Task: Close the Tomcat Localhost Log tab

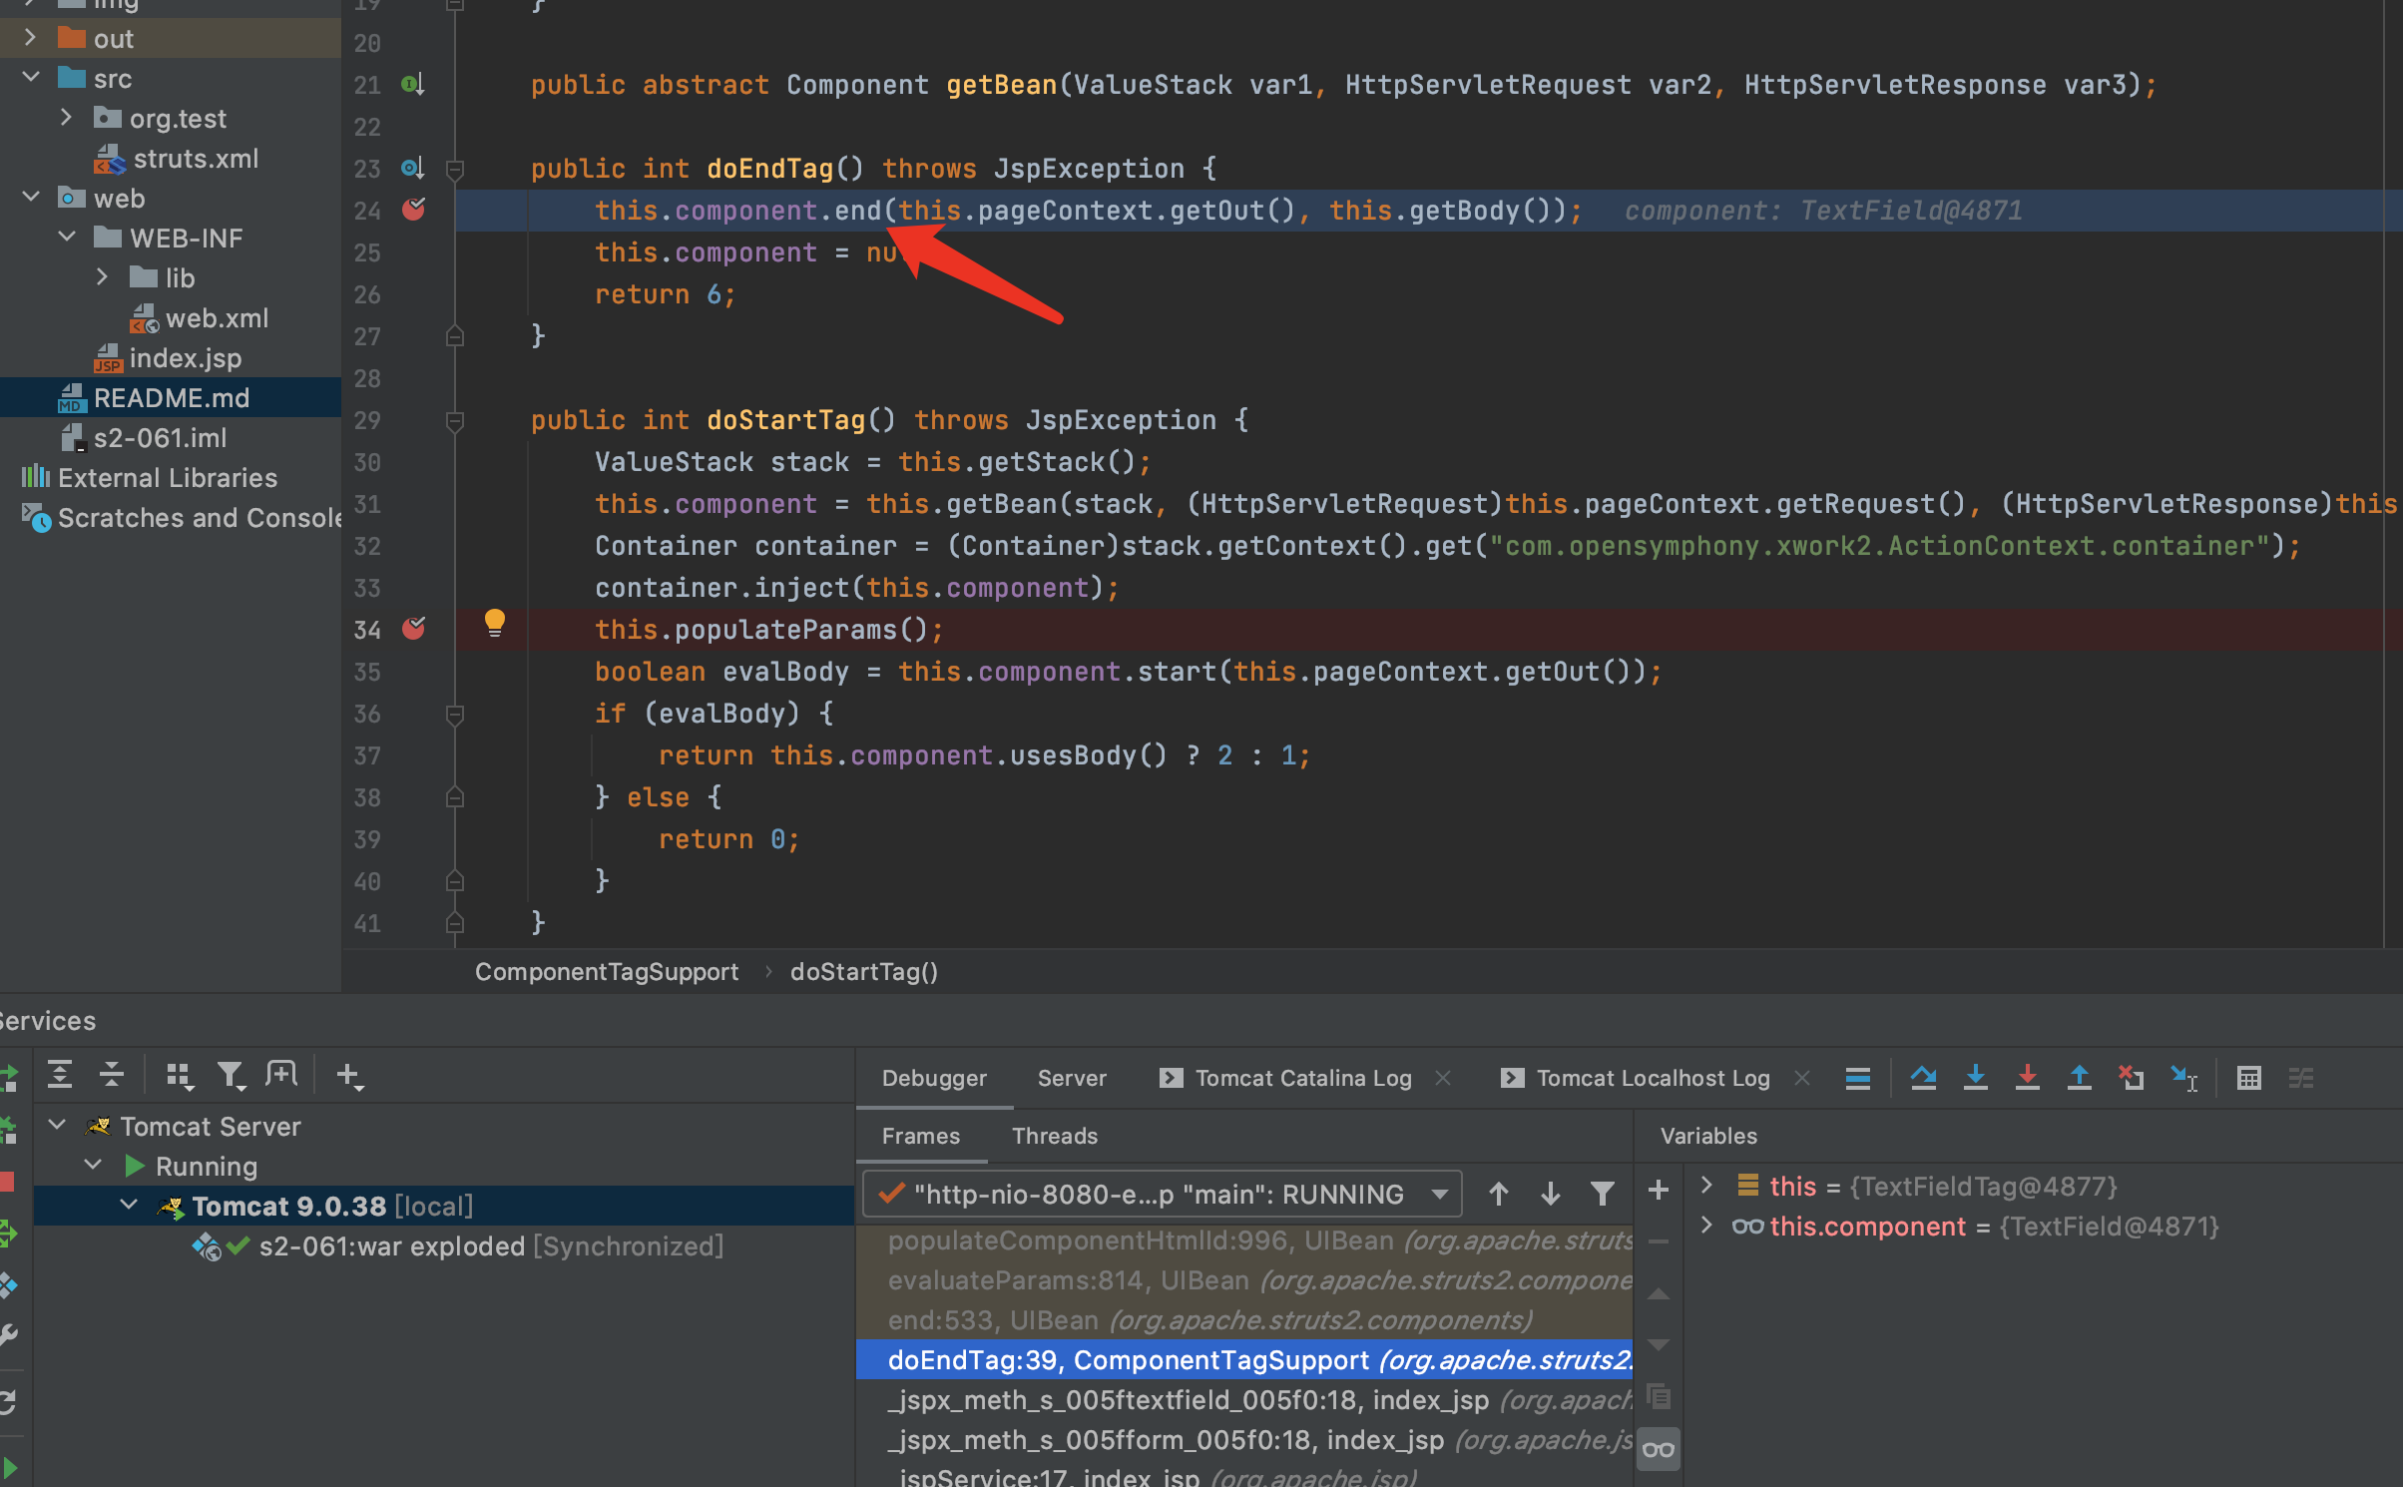Action: click(x=1802, y=1078)
